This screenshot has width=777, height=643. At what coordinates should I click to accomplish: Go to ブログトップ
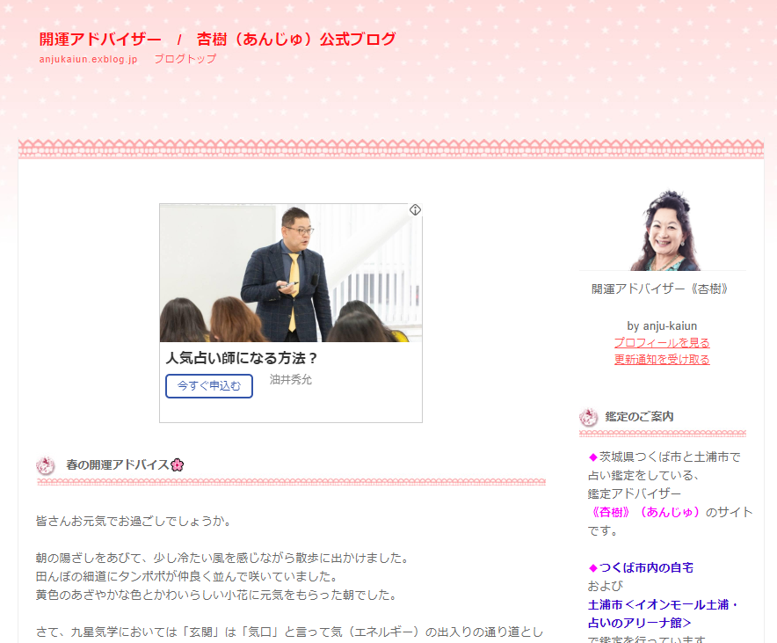click(x=185, y=59)
